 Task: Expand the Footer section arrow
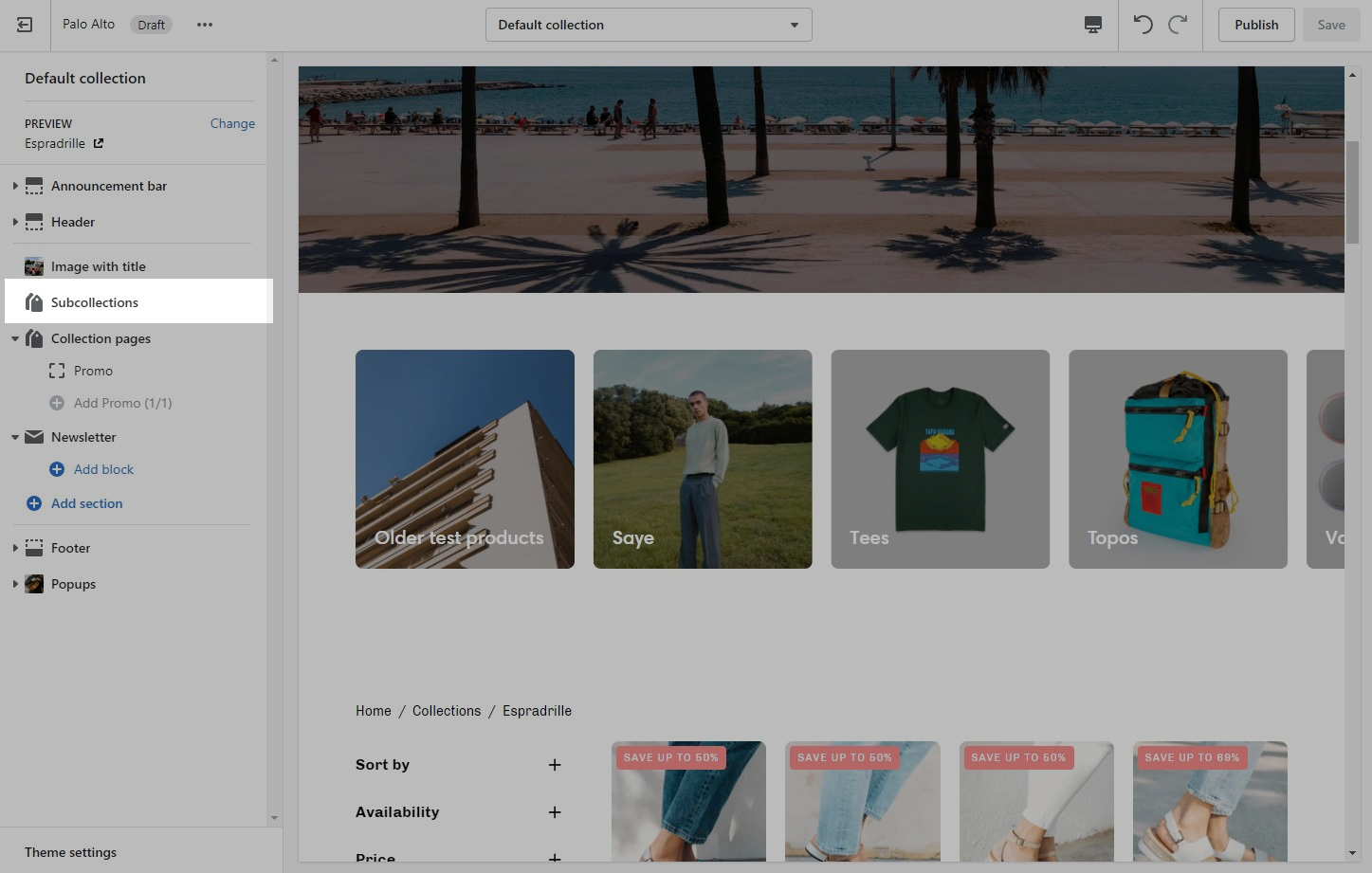[15, 548]
